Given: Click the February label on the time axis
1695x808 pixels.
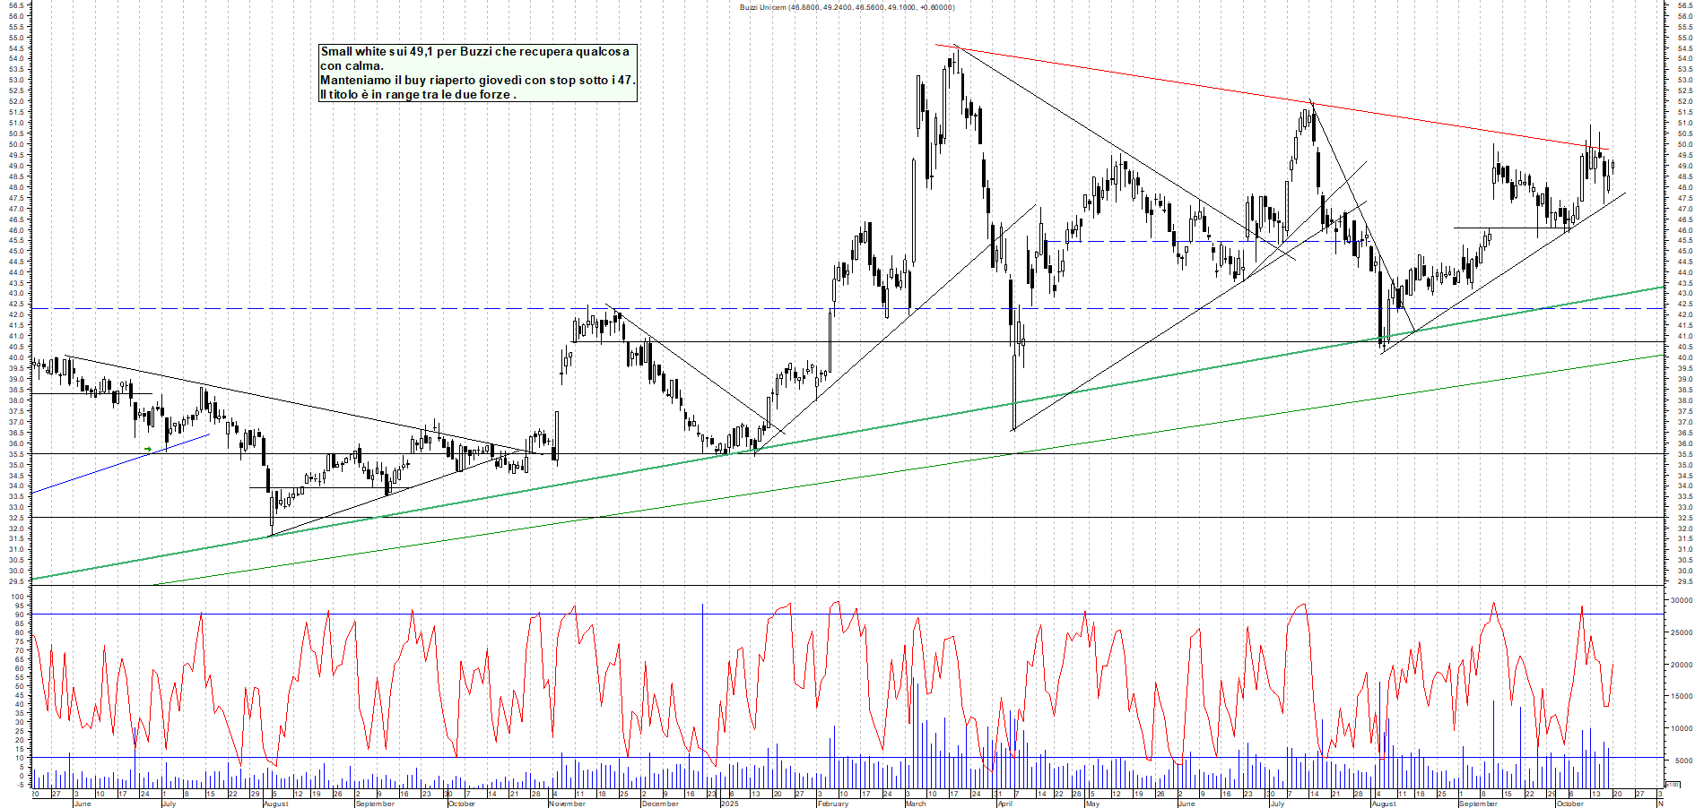Looking at the screenshot, I should pyautogui.click(x=833, y=804).
